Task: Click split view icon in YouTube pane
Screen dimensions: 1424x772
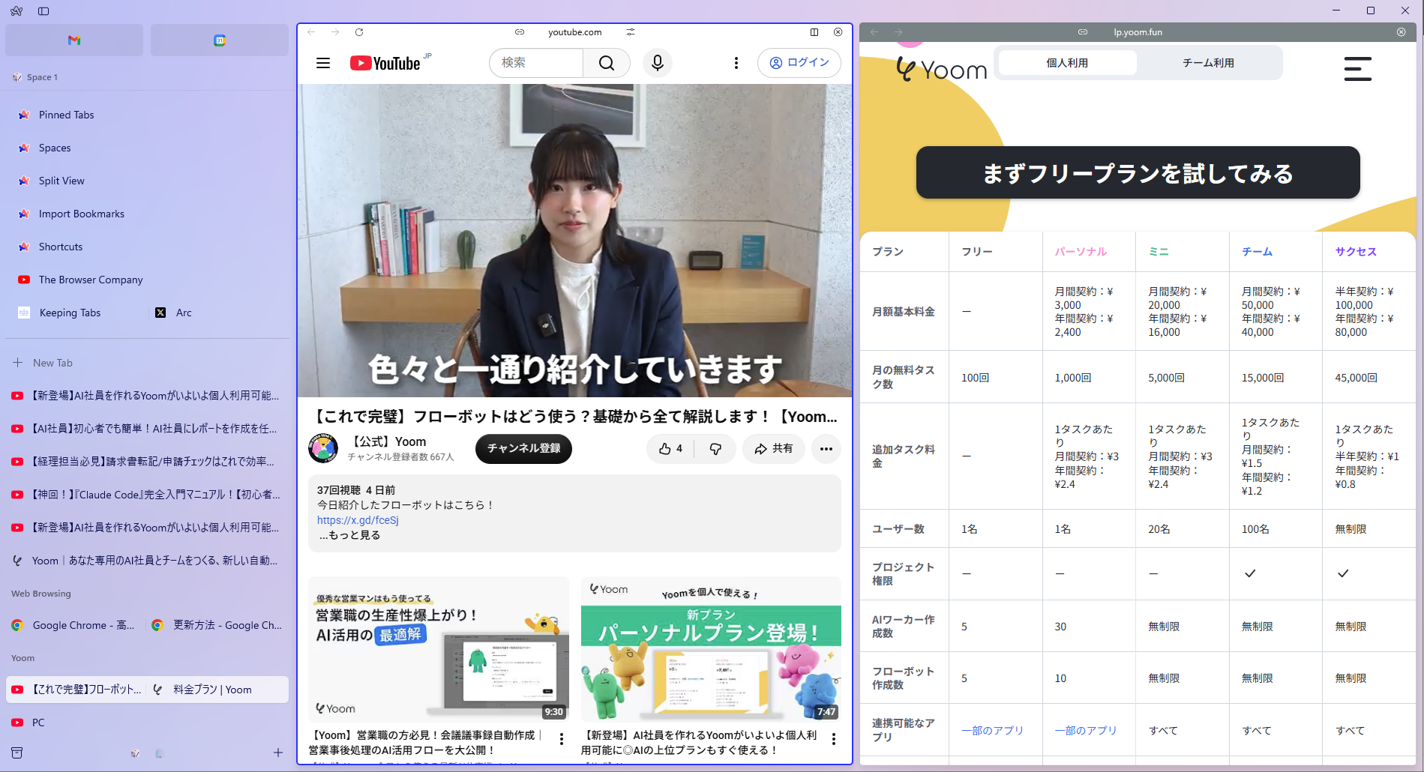Action: (814, 32)
